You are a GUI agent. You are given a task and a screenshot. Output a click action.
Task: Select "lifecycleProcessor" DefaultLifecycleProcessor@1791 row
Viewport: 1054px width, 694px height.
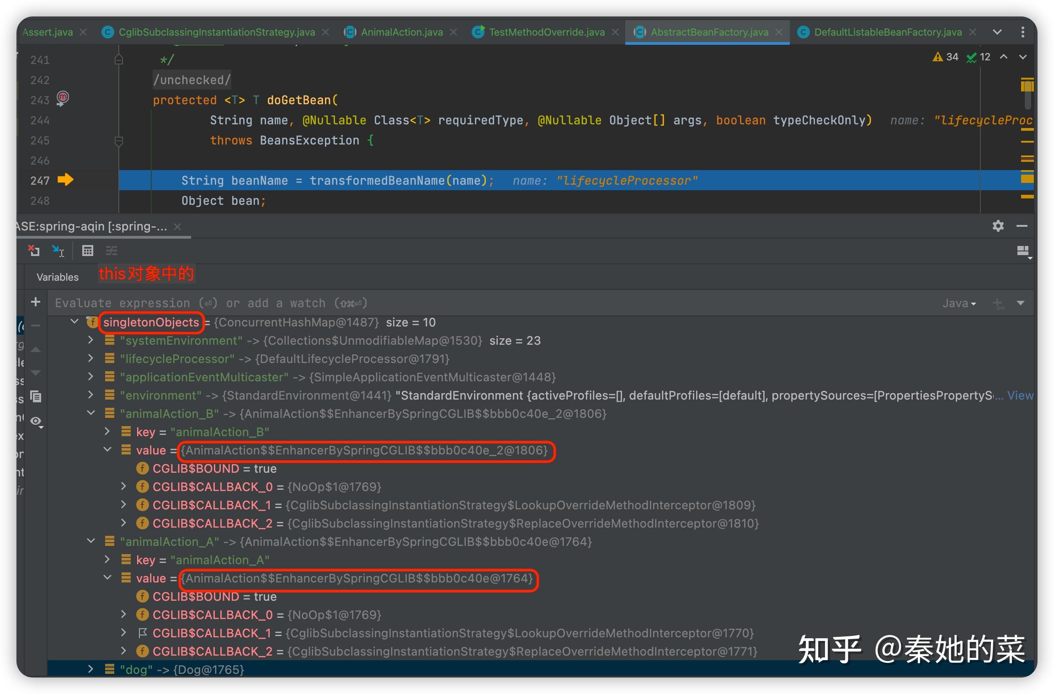[540, 359]
